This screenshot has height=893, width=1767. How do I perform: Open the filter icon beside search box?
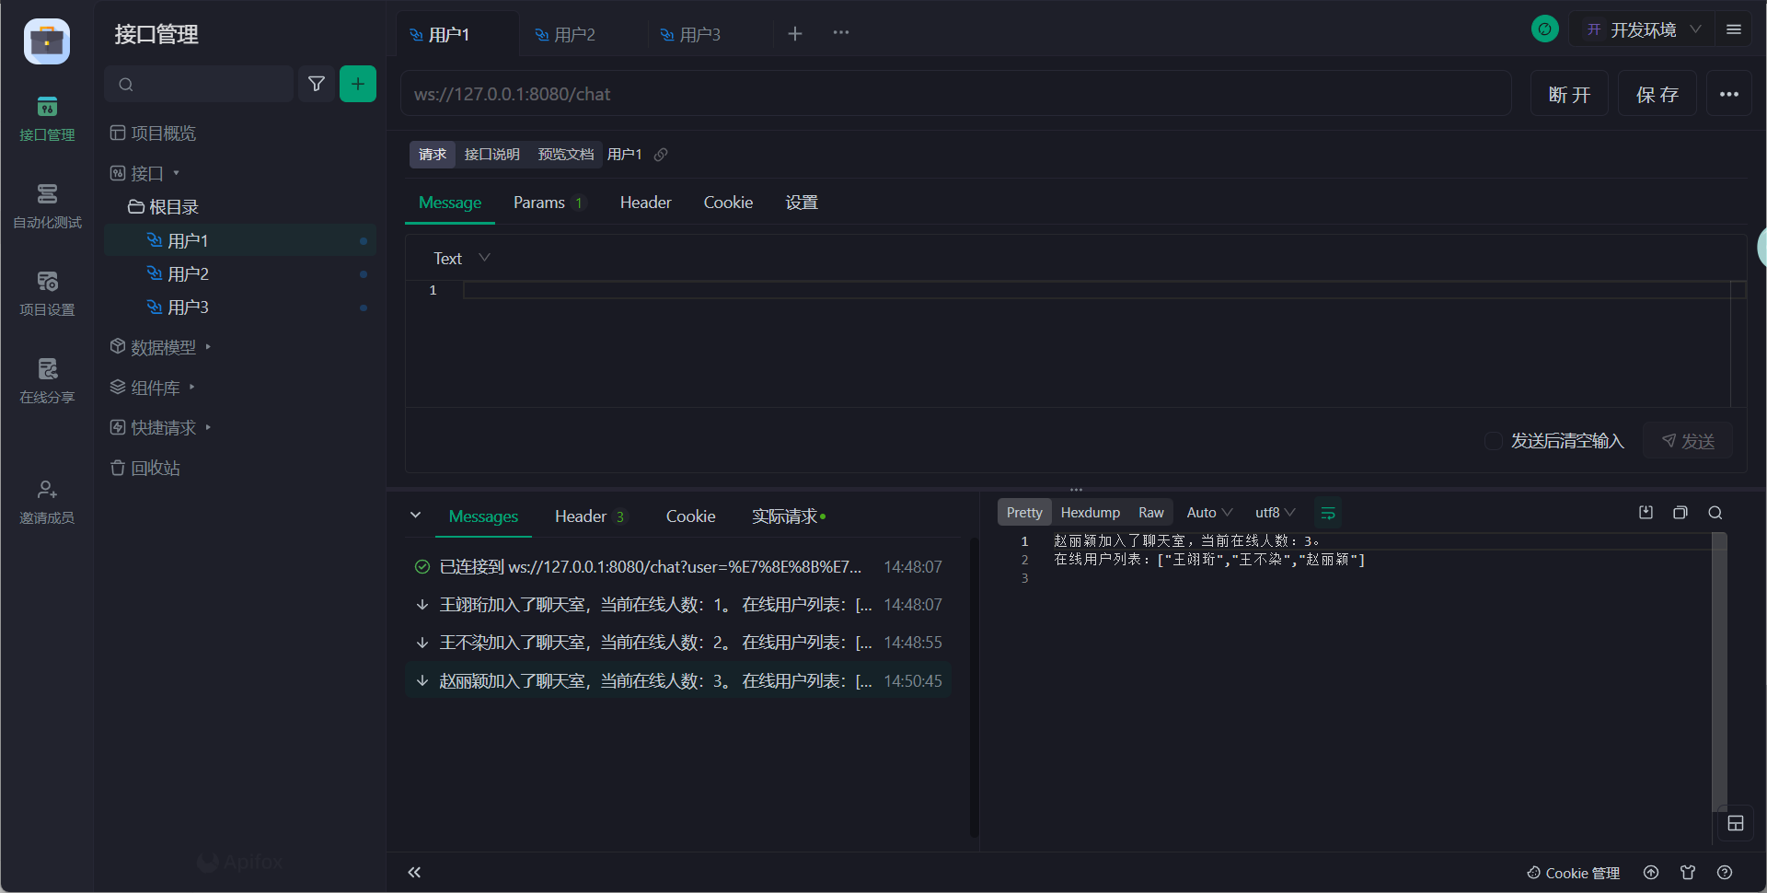coord(317,84)
